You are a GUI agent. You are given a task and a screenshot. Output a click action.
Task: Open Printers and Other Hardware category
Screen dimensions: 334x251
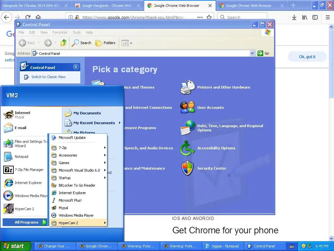point(224,87)
